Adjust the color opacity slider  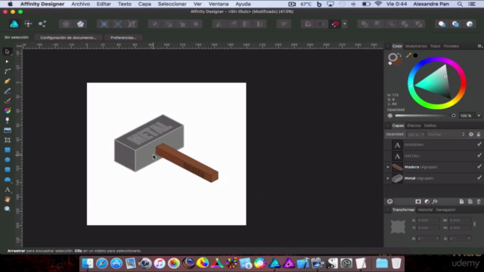coord(424,116)
